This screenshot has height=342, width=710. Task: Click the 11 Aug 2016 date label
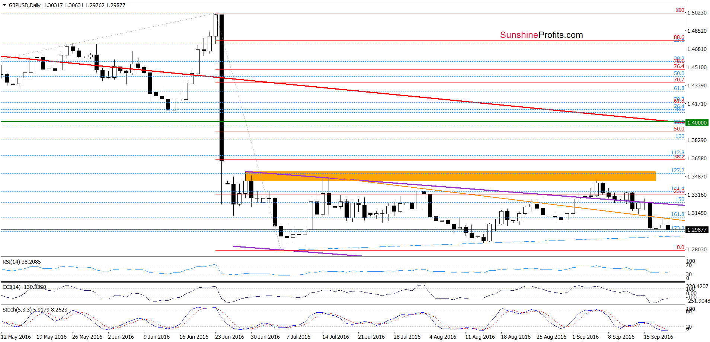480,337
